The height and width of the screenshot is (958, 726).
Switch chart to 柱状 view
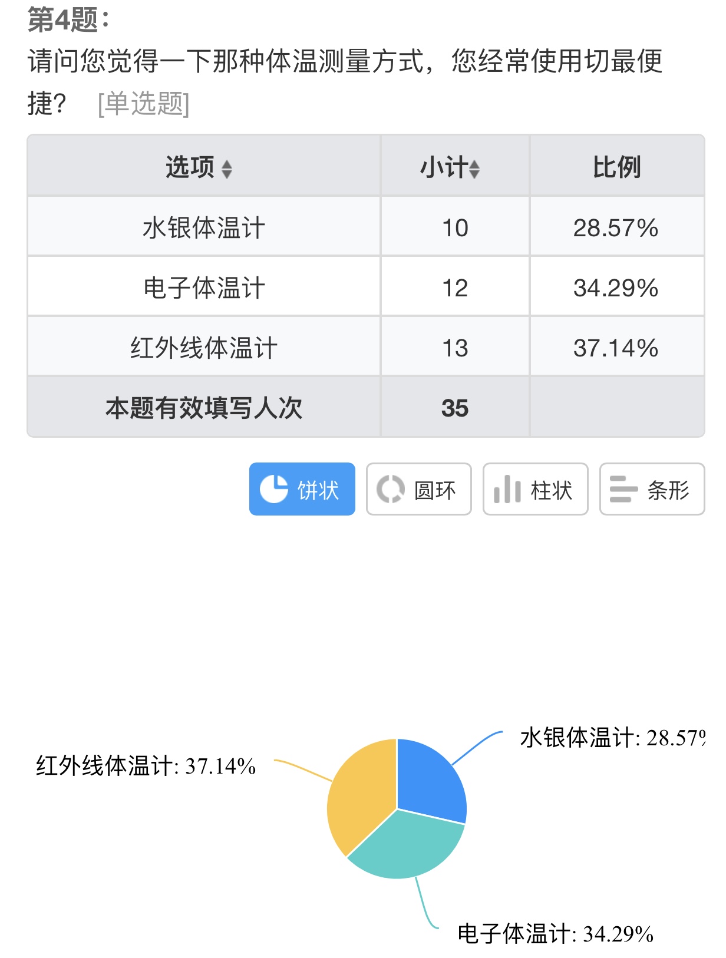click(535, 489)
